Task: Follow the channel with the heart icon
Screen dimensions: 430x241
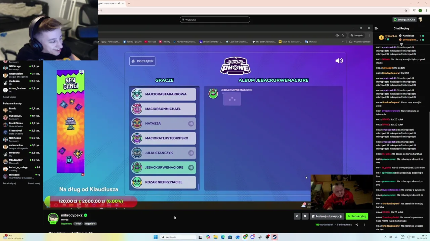Action: pos(305,216)
